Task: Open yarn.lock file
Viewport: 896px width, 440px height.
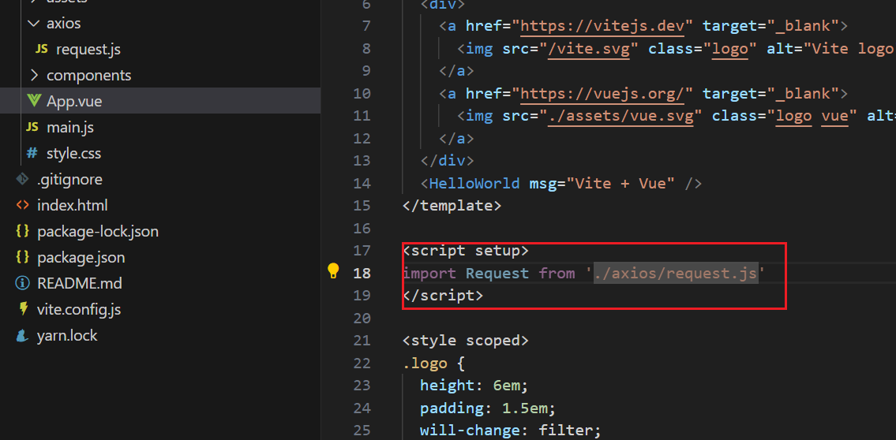Action: click(x=67, y=336)
